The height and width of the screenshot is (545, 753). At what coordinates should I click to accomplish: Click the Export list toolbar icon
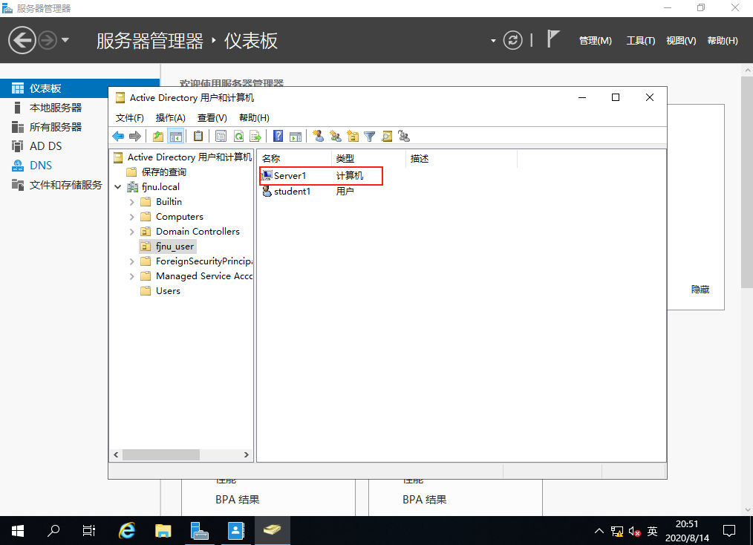click(255, 137)
